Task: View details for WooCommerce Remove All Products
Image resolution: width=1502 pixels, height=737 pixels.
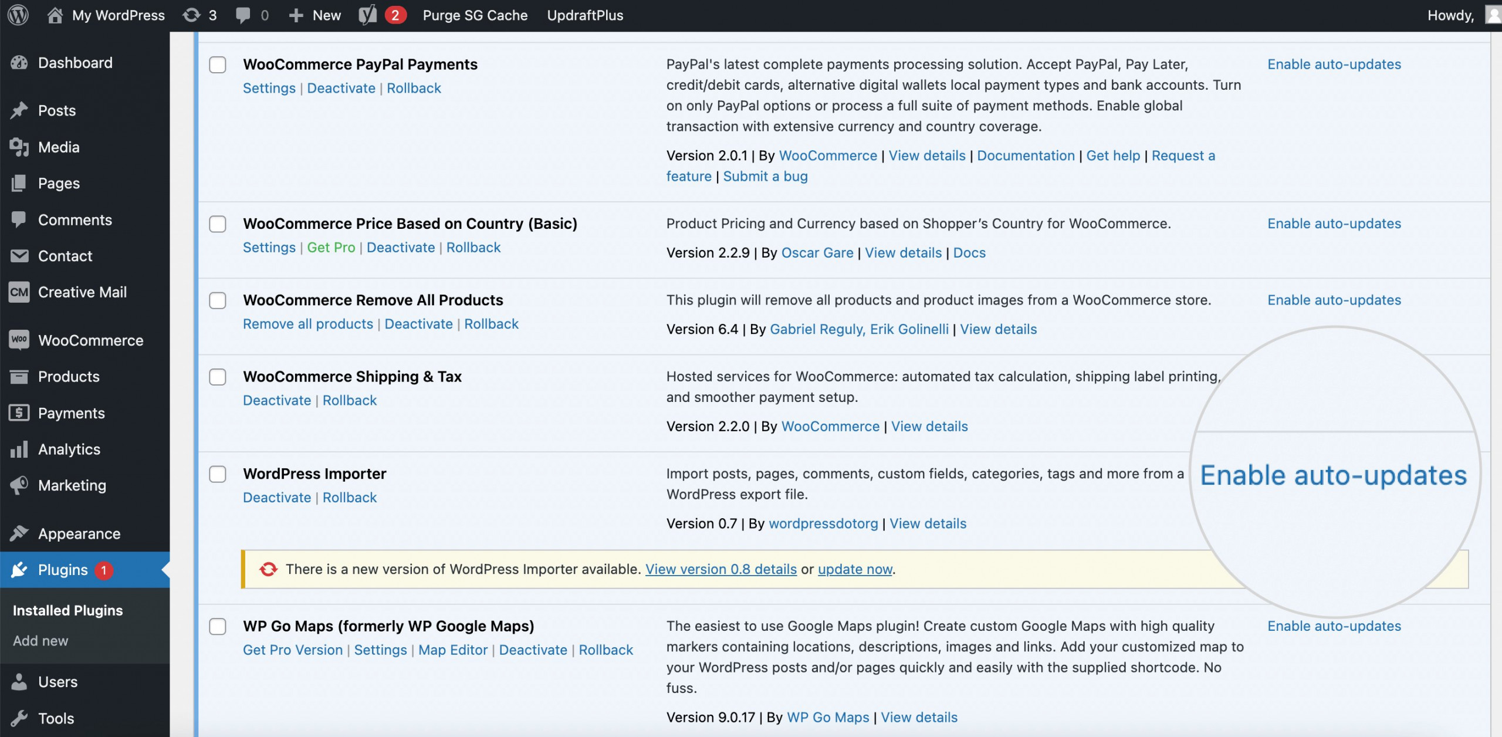Action: pos(999,329)
